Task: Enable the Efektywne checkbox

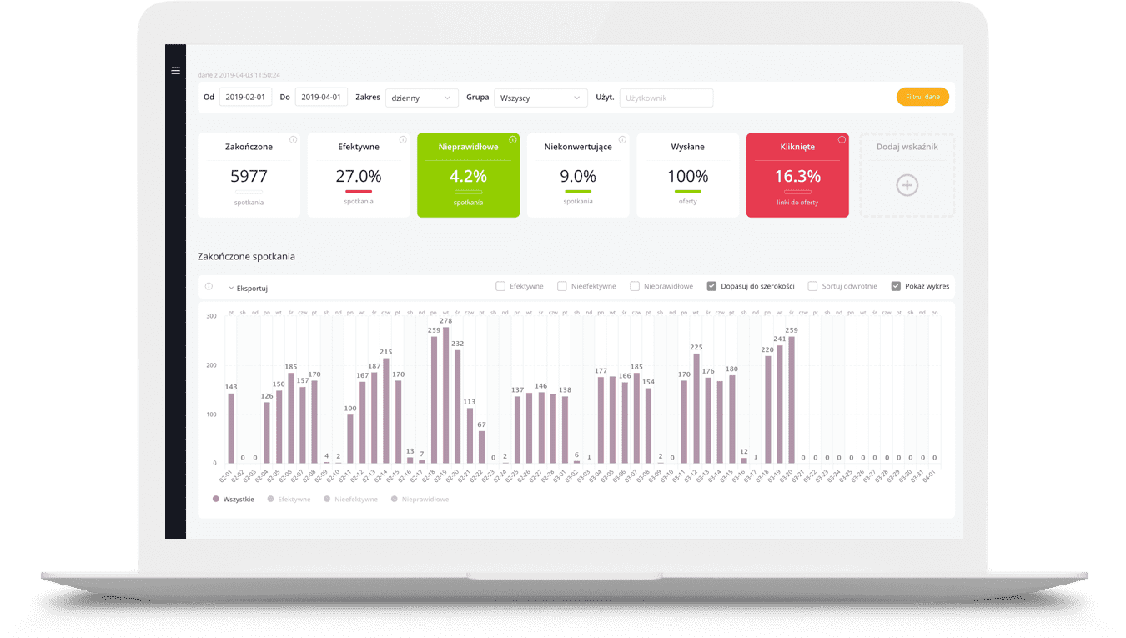Action: [500, 286]
